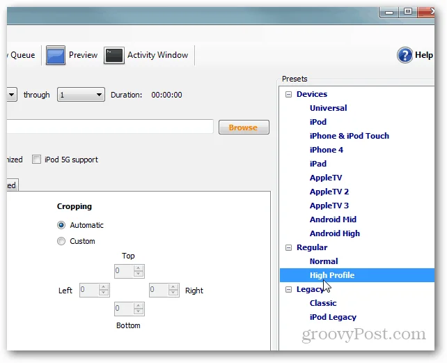Click the Right crop down arrow
447x363 pixels.
(x=173, y=293)
